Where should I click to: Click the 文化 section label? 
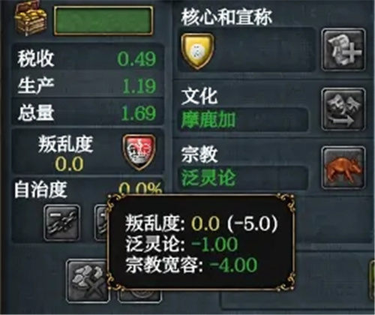199,96
